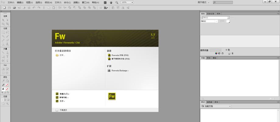This screenshot has height=122, width=280.
Task: Select the Pen tool
Action: [x=7, y=52]
